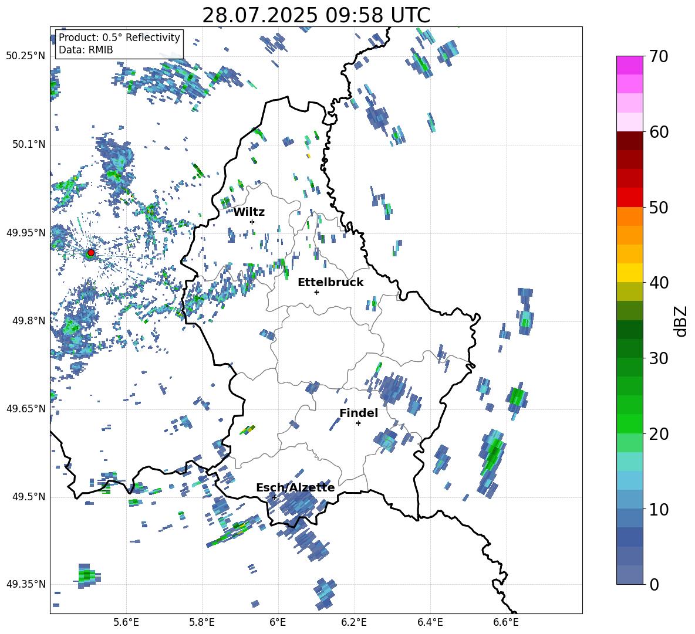Pick the light blue swatch above 10
Image resolution: width=695 pixels, height=634 pixels.
(629, 499)
